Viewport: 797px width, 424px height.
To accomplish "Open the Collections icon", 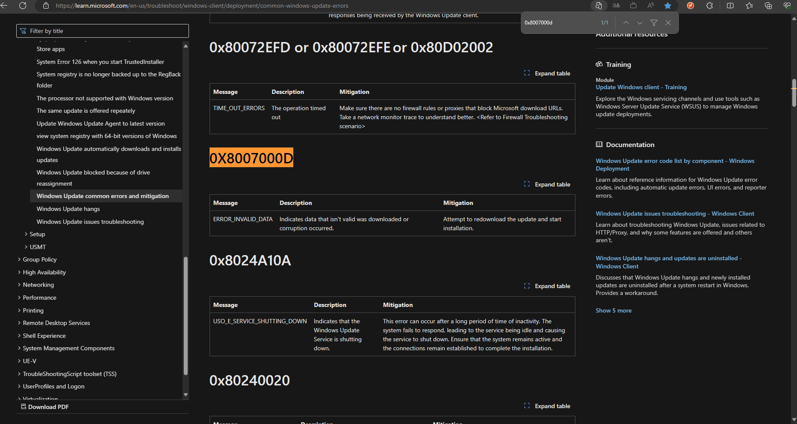I will (x=768, y=6).
